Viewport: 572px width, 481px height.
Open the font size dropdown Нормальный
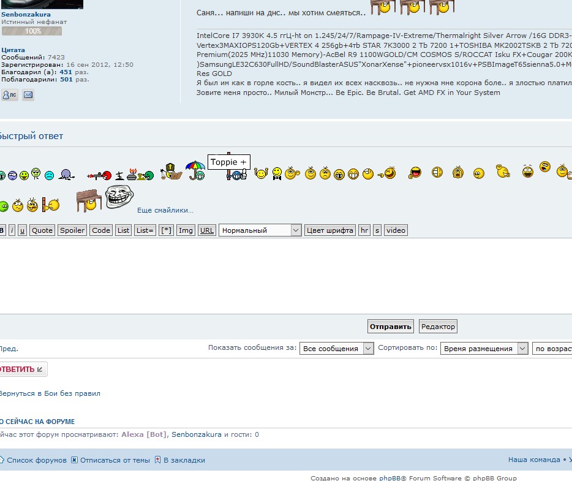[260, 230]
